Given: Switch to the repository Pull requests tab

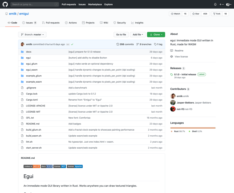Looking at the screenshot, I should tap(51, 23).
